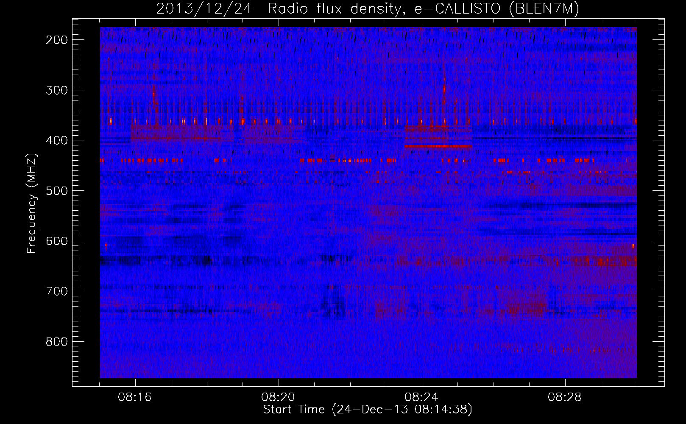The height and width of the screenshot is (424, 686).
Task: Click the 600 frequency tick label
Action: pyautogui.click(x=57, y=241)
